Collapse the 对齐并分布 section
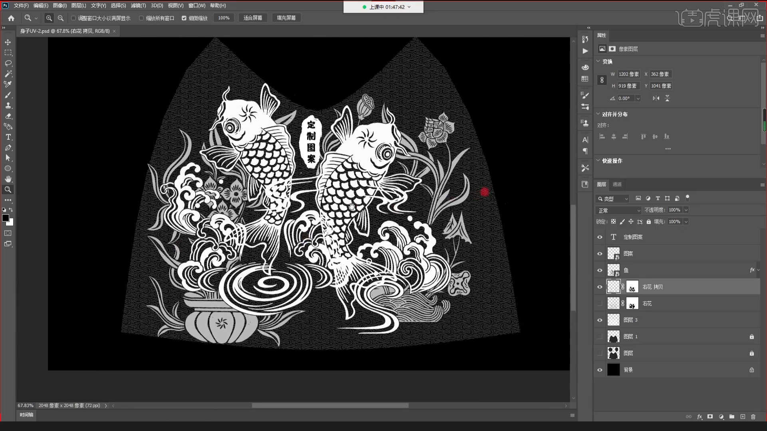 598,114
